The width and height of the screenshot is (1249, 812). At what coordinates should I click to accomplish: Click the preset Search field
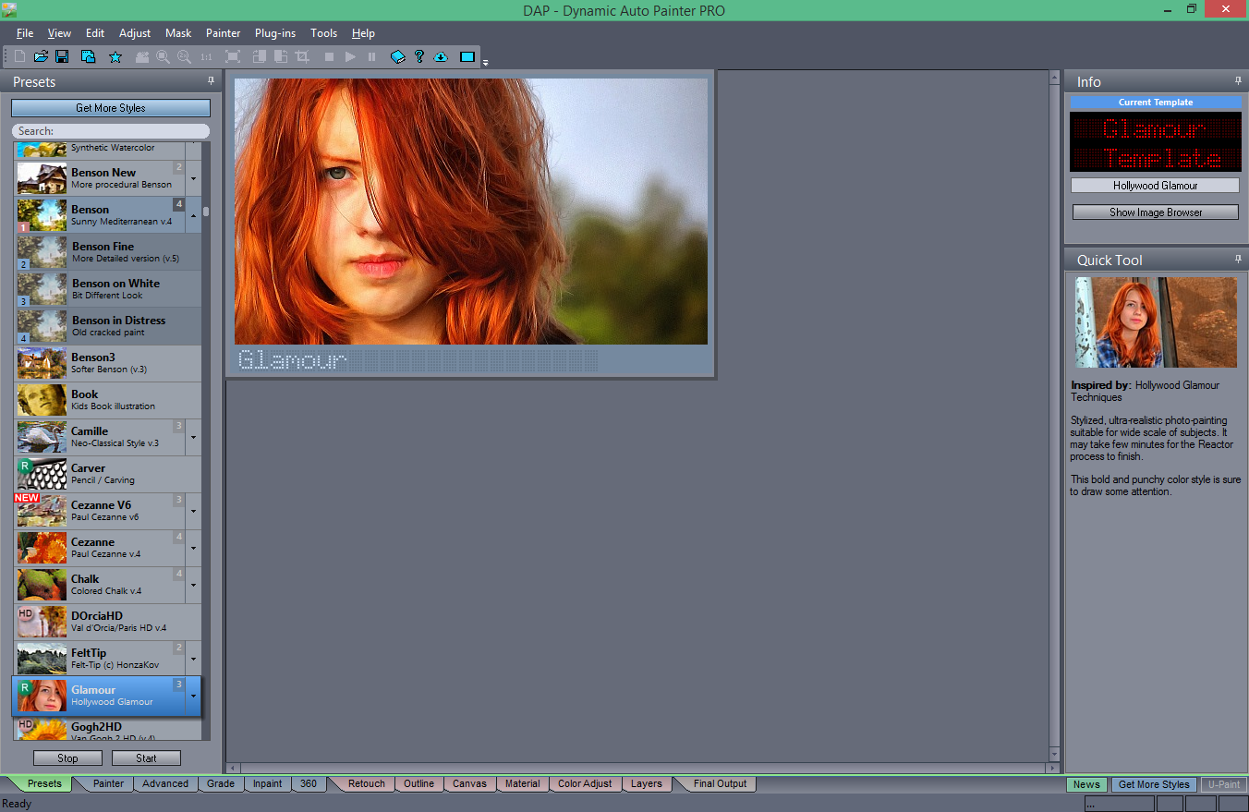tap(111, 131)
